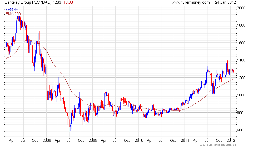The height and width of the screenshot is (147, 258).
Task: Click the chart date 24 Jan 2012
Action: [225, 2]
